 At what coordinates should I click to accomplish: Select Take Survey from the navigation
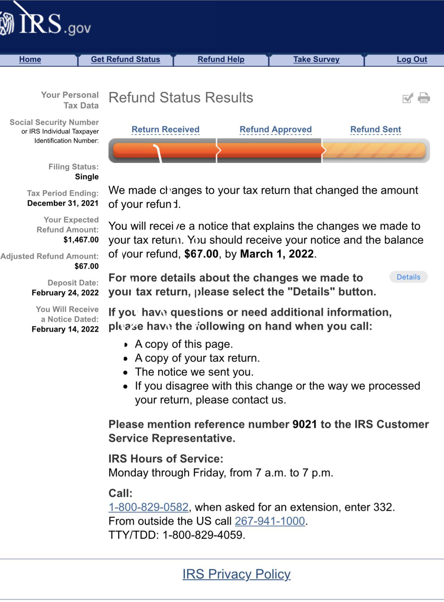[x=316, y=59]
